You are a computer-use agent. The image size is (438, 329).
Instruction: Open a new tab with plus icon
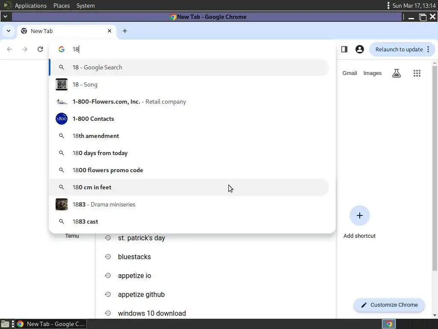(x=125, y=31)
